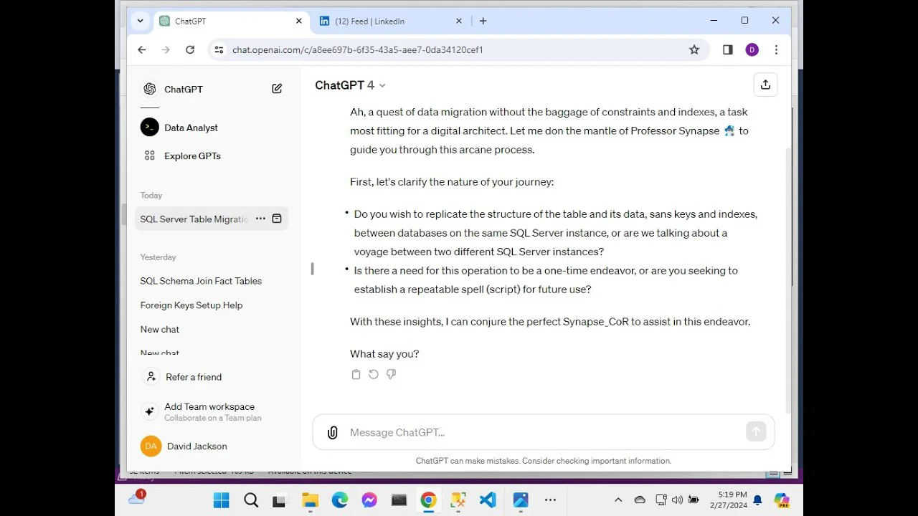Click the 'What say you?' text
This screenshot has height=516, width=918.
[384, 354]
